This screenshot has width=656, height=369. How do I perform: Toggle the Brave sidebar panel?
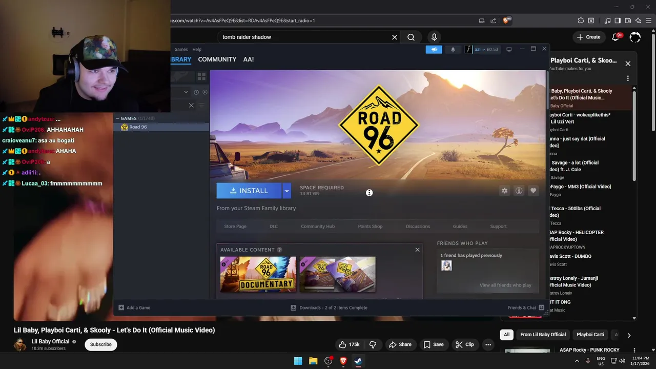618,20
